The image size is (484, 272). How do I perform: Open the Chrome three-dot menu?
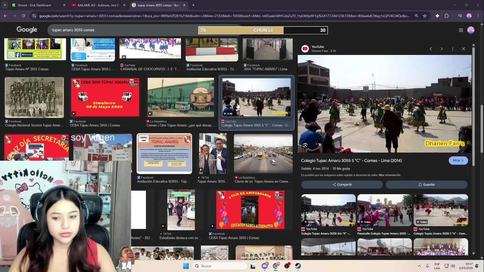point(478,16)
